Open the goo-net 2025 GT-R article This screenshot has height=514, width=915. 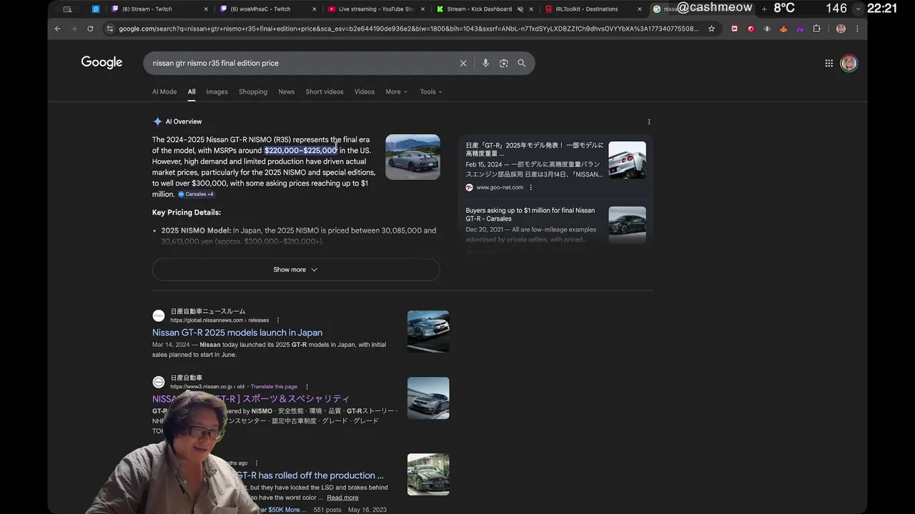pyautogui.click(x=535, y=149)
